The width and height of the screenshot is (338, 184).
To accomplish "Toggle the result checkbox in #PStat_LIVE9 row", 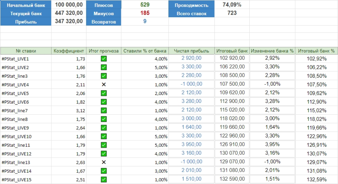I will [x=104, y=128].
